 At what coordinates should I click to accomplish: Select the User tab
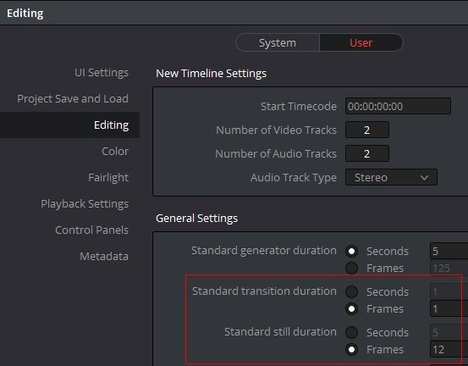[x=361, y=42]
